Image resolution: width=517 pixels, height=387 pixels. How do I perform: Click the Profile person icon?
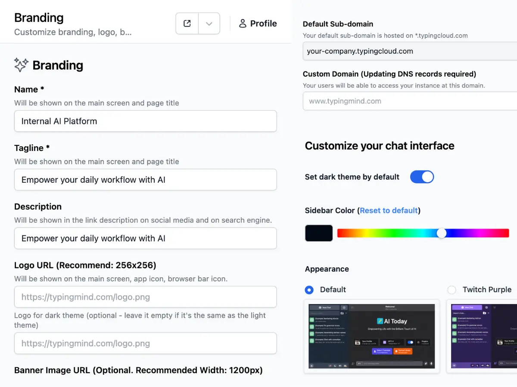point(243,23)
